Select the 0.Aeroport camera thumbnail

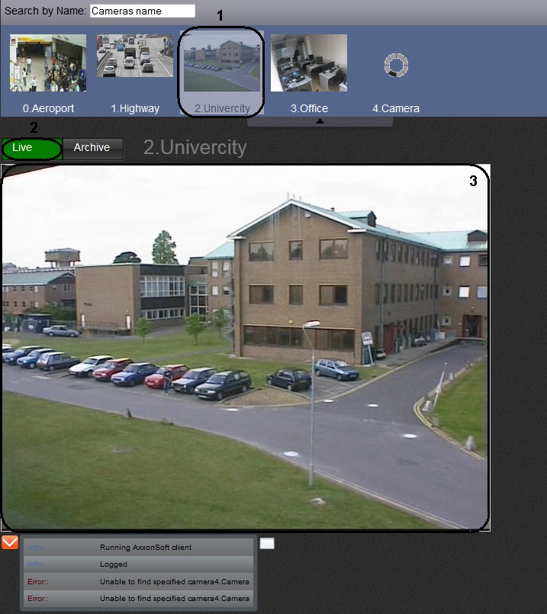[x=47, y=63]
